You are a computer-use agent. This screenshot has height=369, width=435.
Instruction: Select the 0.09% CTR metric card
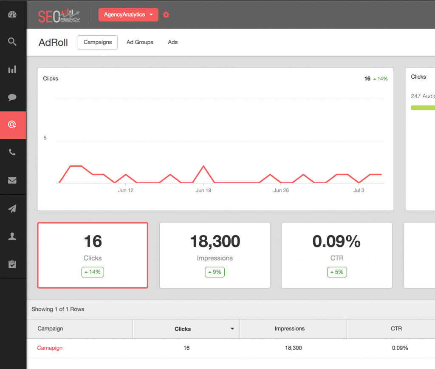(337, 255)
